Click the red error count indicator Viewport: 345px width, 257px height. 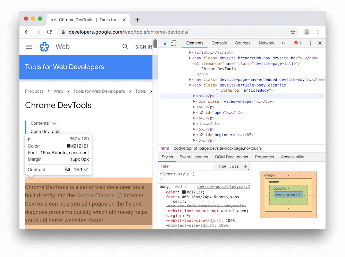(297, 43)
